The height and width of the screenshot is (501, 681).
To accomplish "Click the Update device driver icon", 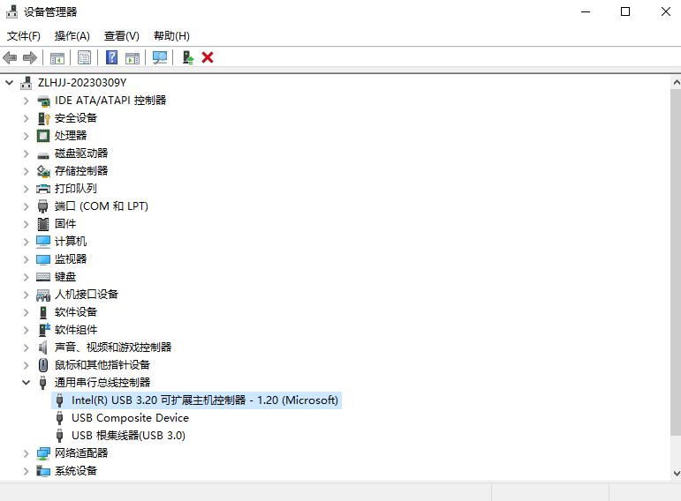I will click(x=187, y=57).
